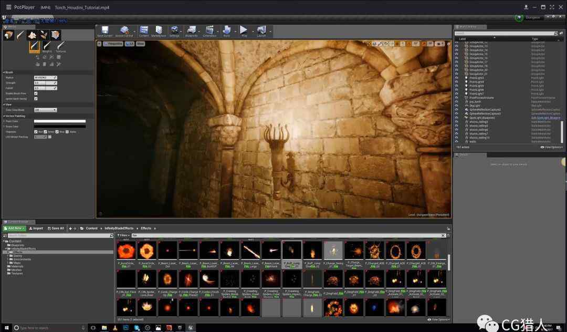Select the Place mode icon in Modes
This screenshot has width=567, height=332.
[x=9, y=35]
